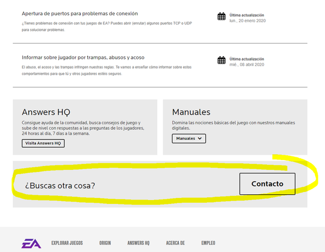Open ACERCA DE footer link
Screen dimensions: 325x252
pos(175,243)
